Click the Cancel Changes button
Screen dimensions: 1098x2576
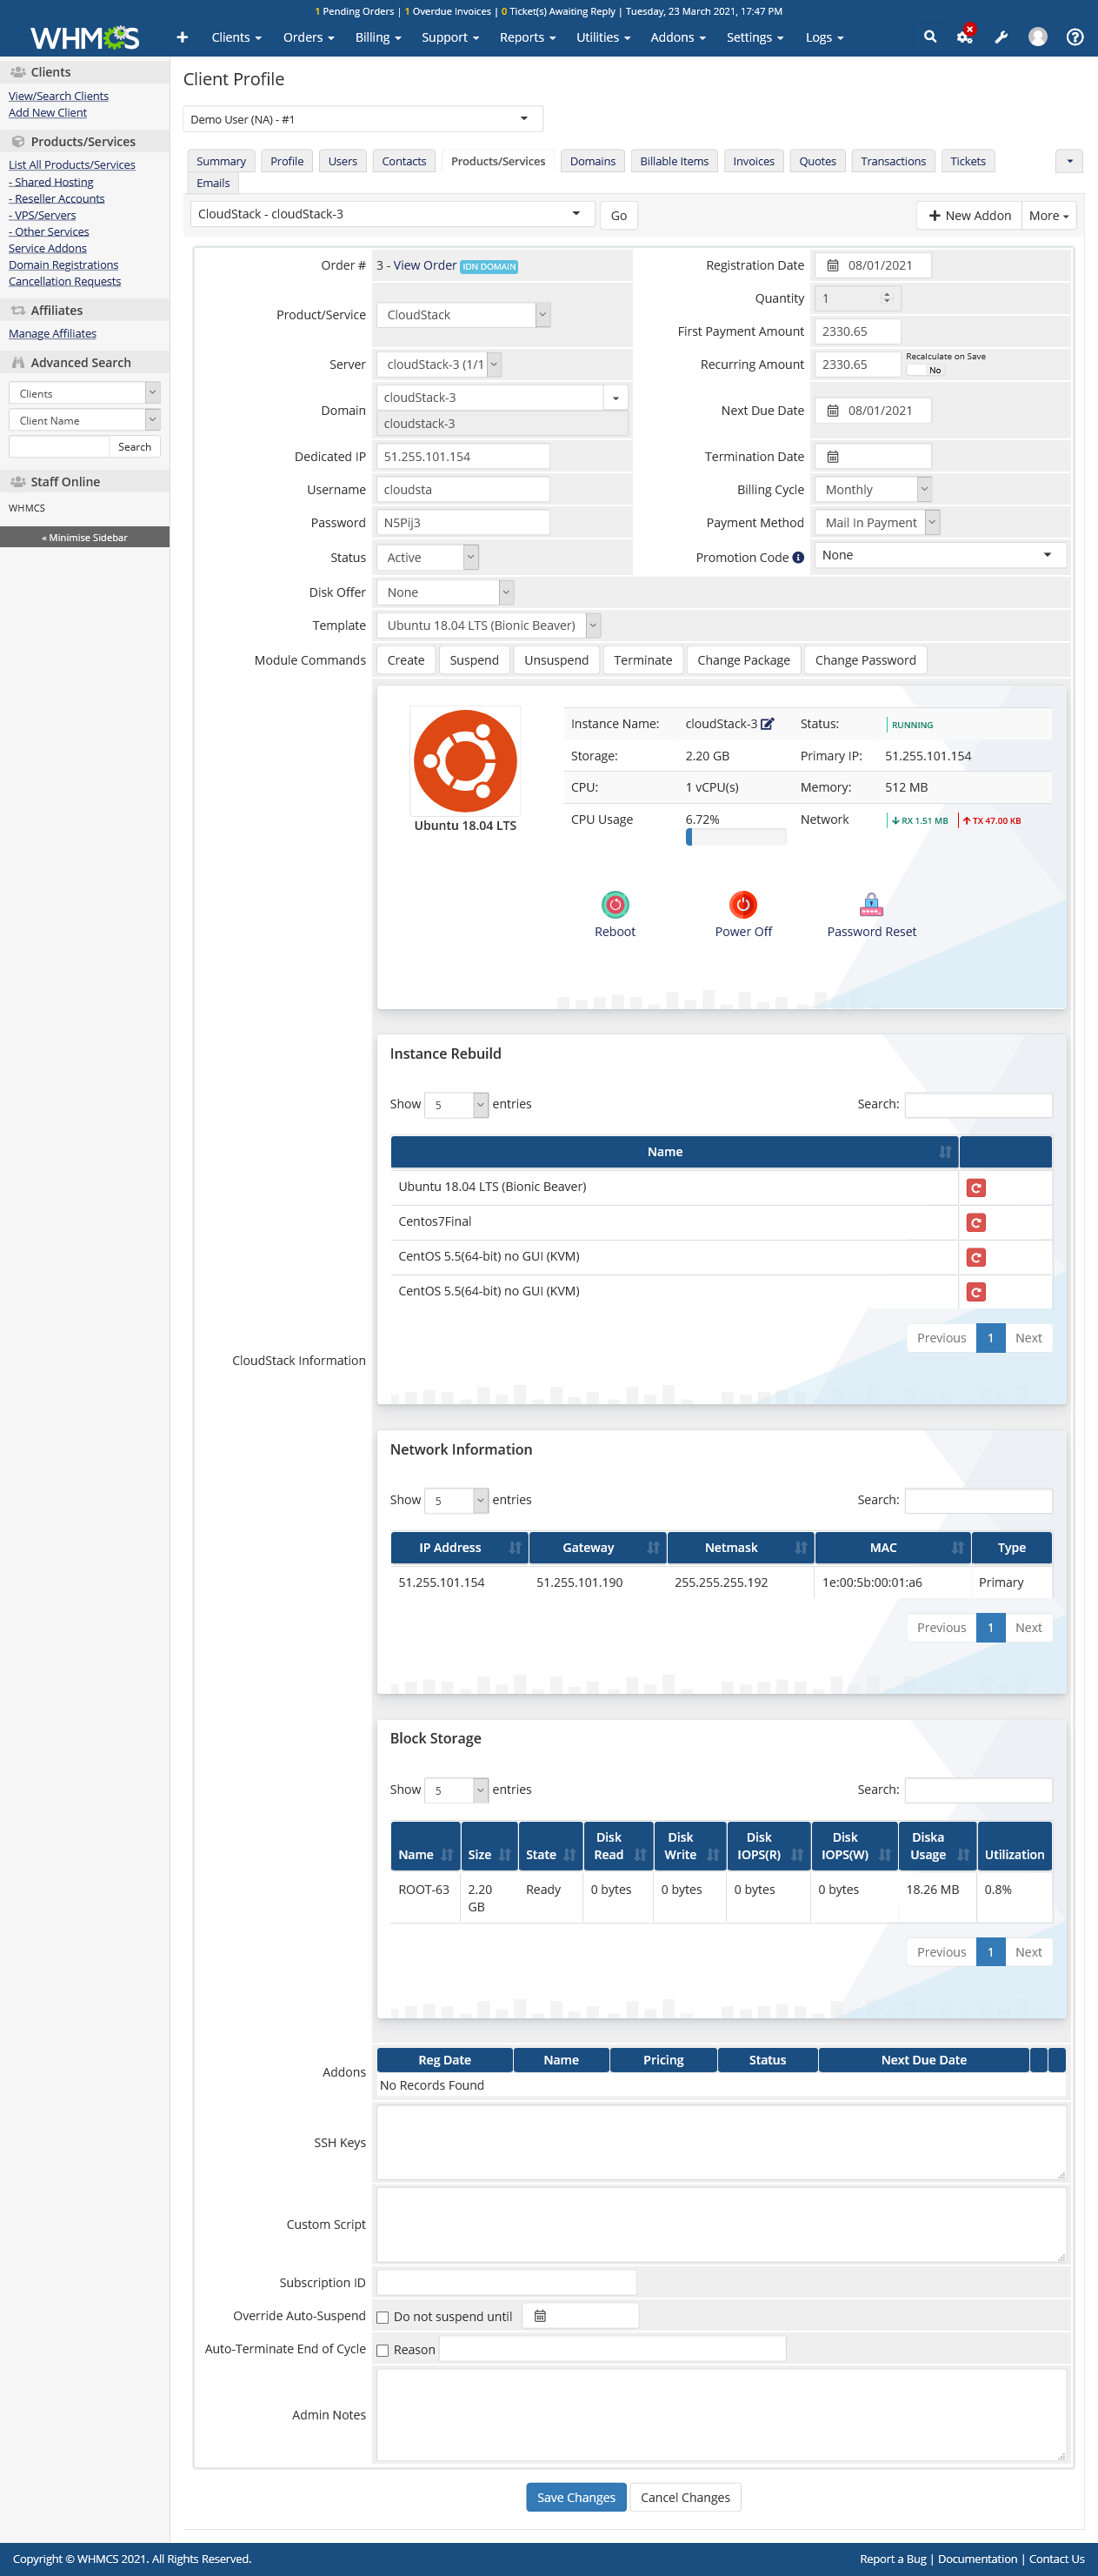[684, 2497]
